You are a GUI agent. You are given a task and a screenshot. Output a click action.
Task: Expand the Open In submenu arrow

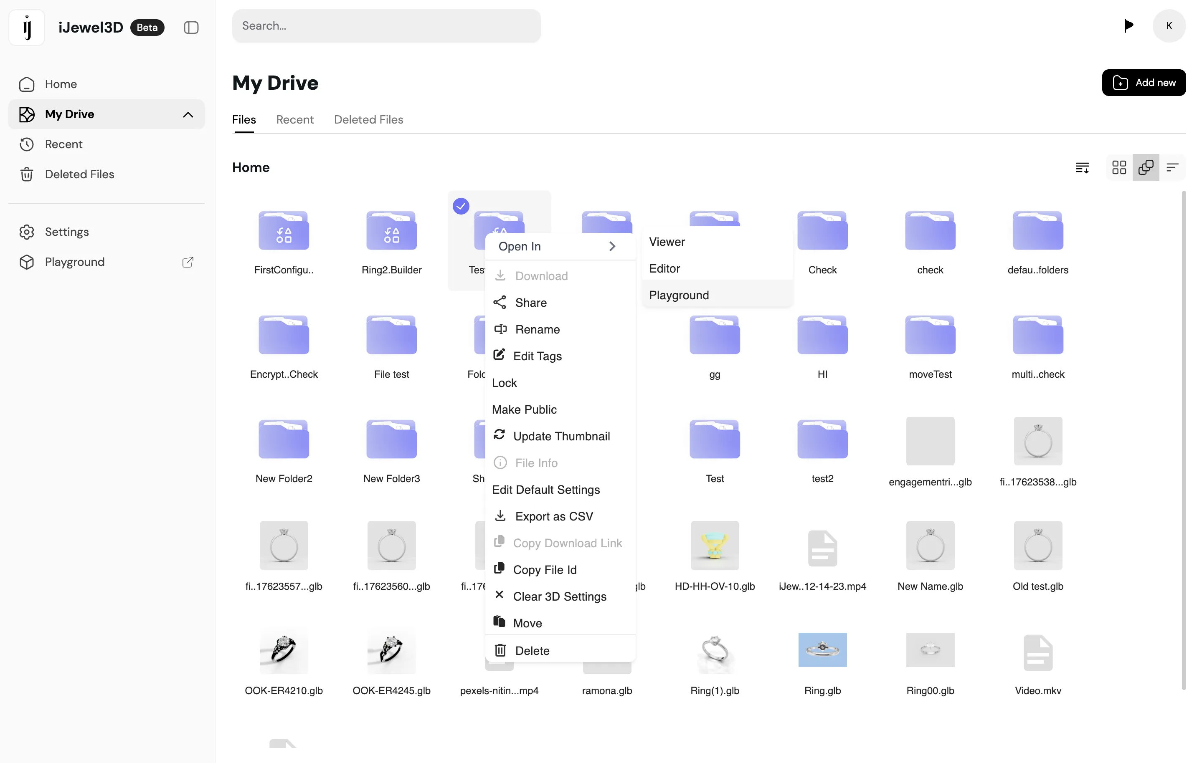tap(612, 246)
